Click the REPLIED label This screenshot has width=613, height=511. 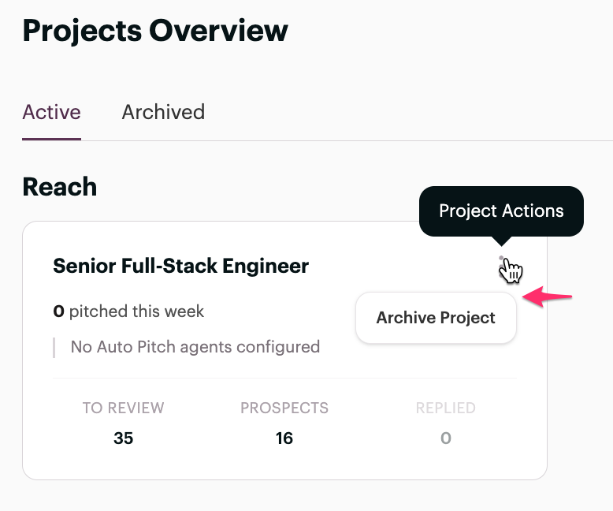tap(446, 408)
